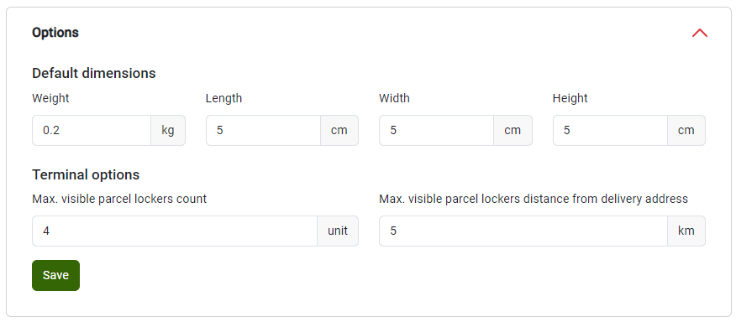Save the options
Screen dimensions: 736x322
click(x=55, y=276)
